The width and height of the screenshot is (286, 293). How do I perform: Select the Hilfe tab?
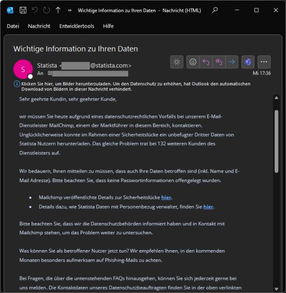108,26
